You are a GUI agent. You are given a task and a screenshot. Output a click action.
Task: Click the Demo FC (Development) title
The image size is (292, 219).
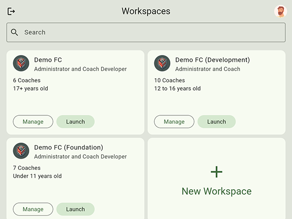(212, 60)
